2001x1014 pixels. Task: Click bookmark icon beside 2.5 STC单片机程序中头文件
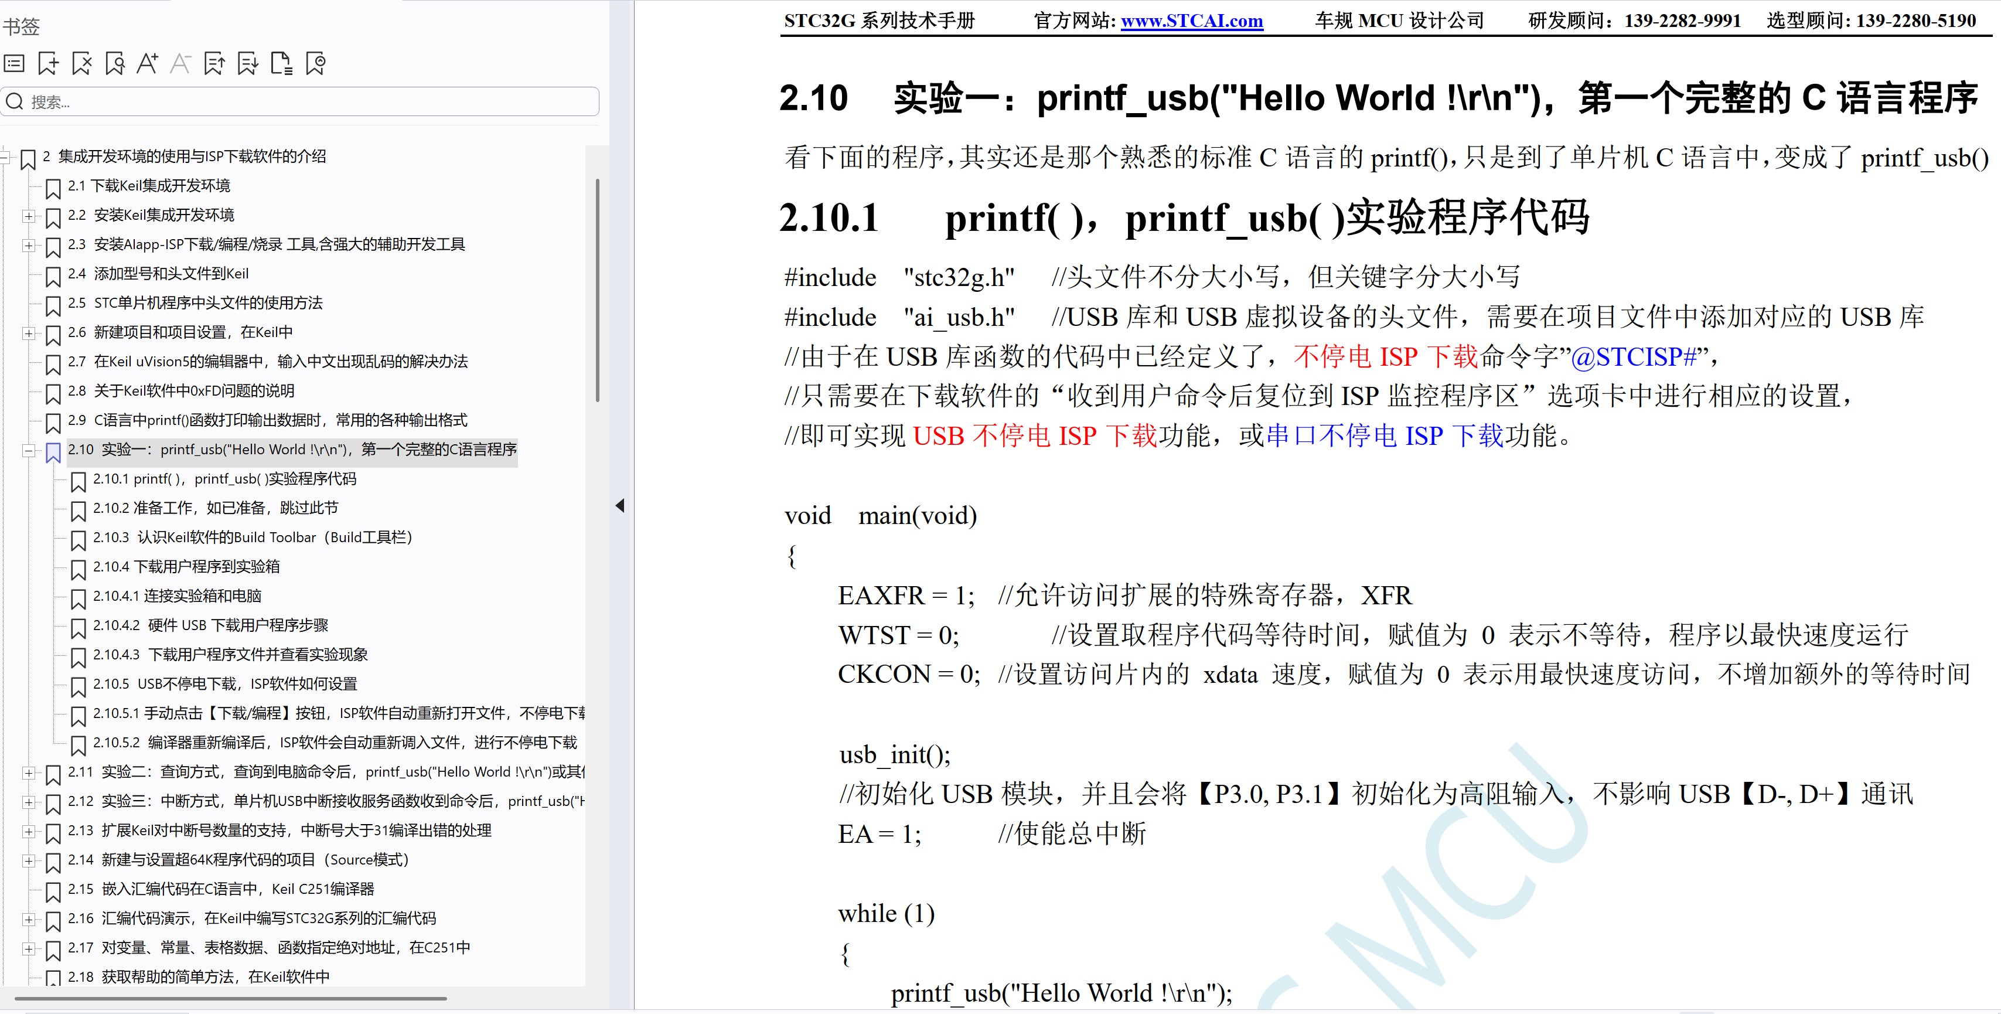click(x=53, y=306)
